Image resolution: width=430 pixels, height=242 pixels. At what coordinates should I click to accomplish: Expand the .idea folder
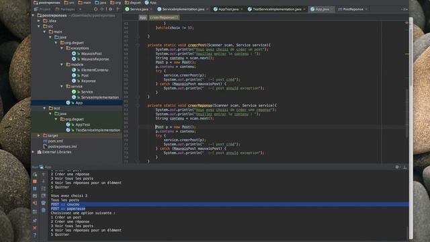39,21
